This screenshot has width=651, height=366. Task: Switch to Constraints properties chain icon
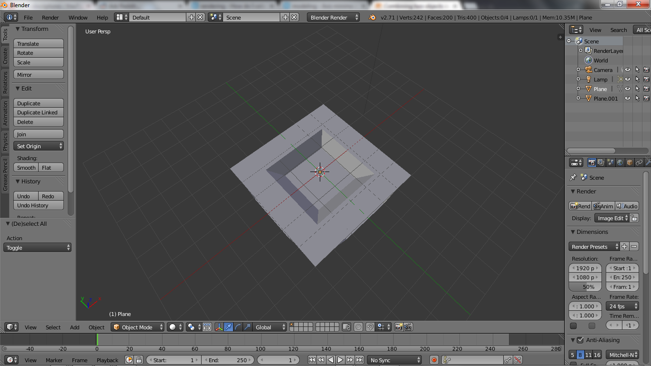point(639,163)
